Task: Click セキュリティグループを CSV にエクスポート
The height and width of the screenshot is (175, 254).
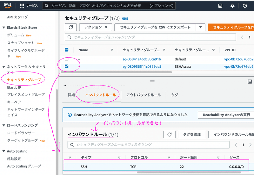Action: coord(155,27)
